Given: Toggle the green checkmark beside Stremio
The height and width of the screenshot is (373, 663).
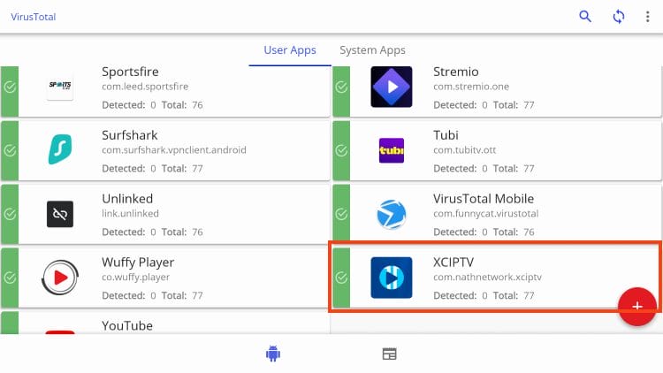Looking at the screenshot, I should click(x=341, y=88).
